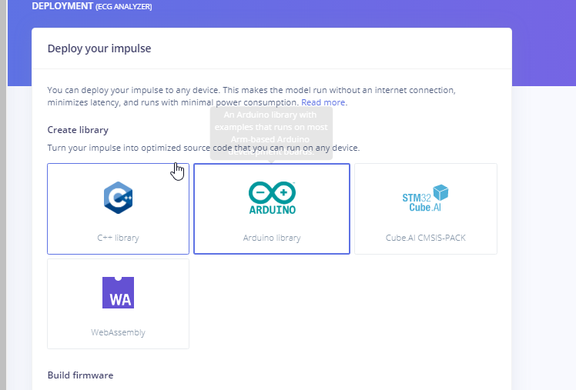This screenshot has height=390, width=576.
Task: Click the Deploy your impulse heading
Action: [99, 48]
